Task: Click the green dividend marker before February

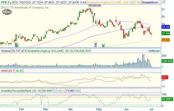Action: click(x=17, y=46)
